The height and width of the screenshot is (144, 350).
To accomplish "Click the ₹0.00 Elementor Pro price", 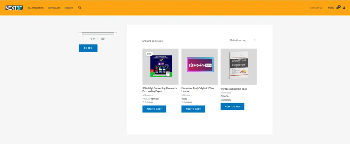I will pyautogui.click(x=184, y=99).
